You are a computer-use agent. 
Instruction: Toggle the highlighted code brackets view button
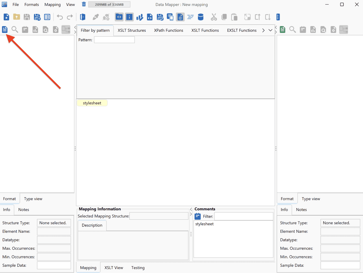click(119, 17)
